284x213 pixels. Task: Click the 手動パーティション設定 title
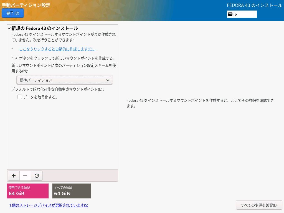coord(26,5)
